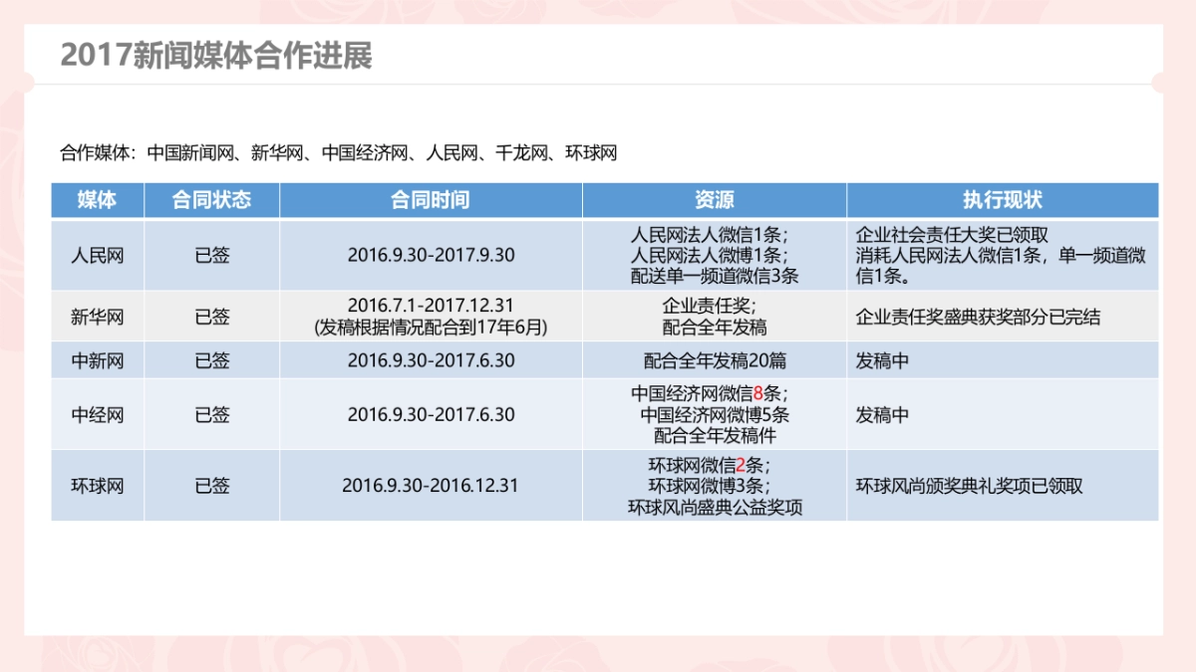Click 已签 in the 人民网 row
Image resolution: width=1196 pixels, height=672 pixels.
212,255
